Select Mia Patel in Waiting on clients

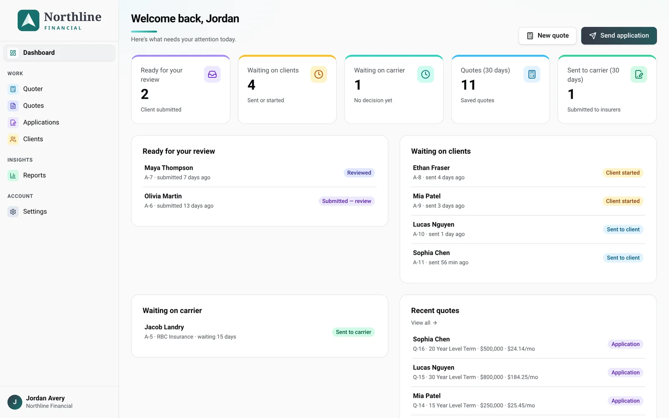pos(528,201)
